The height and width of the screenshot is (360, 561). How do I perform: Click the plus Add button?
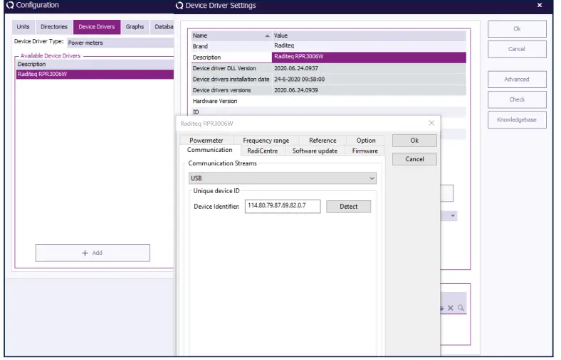[x=93, y=253]
